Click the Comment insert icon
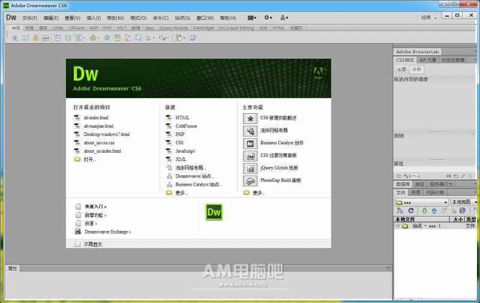 [x=138, y=38]
